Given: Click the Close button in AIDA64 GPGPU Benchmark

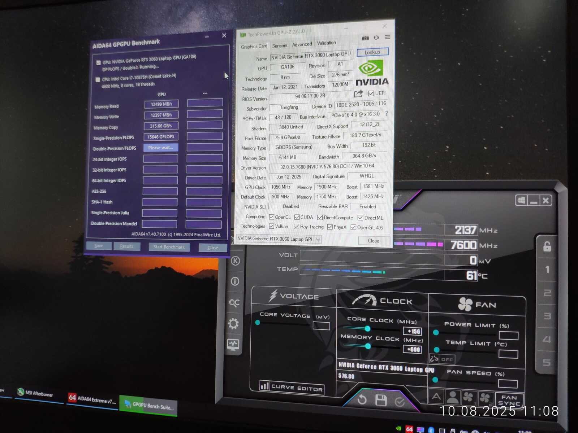Looking at the screenshot, I should (x=213, y=248).
